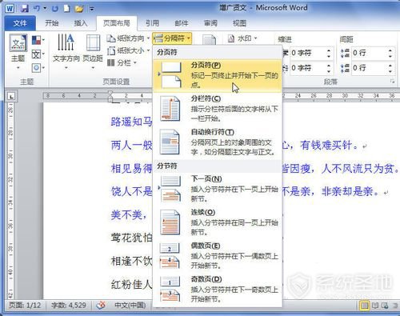The image size is (400, 316).
Task: Switch to print layout view in status bar
Action: (x=364, y=306)
